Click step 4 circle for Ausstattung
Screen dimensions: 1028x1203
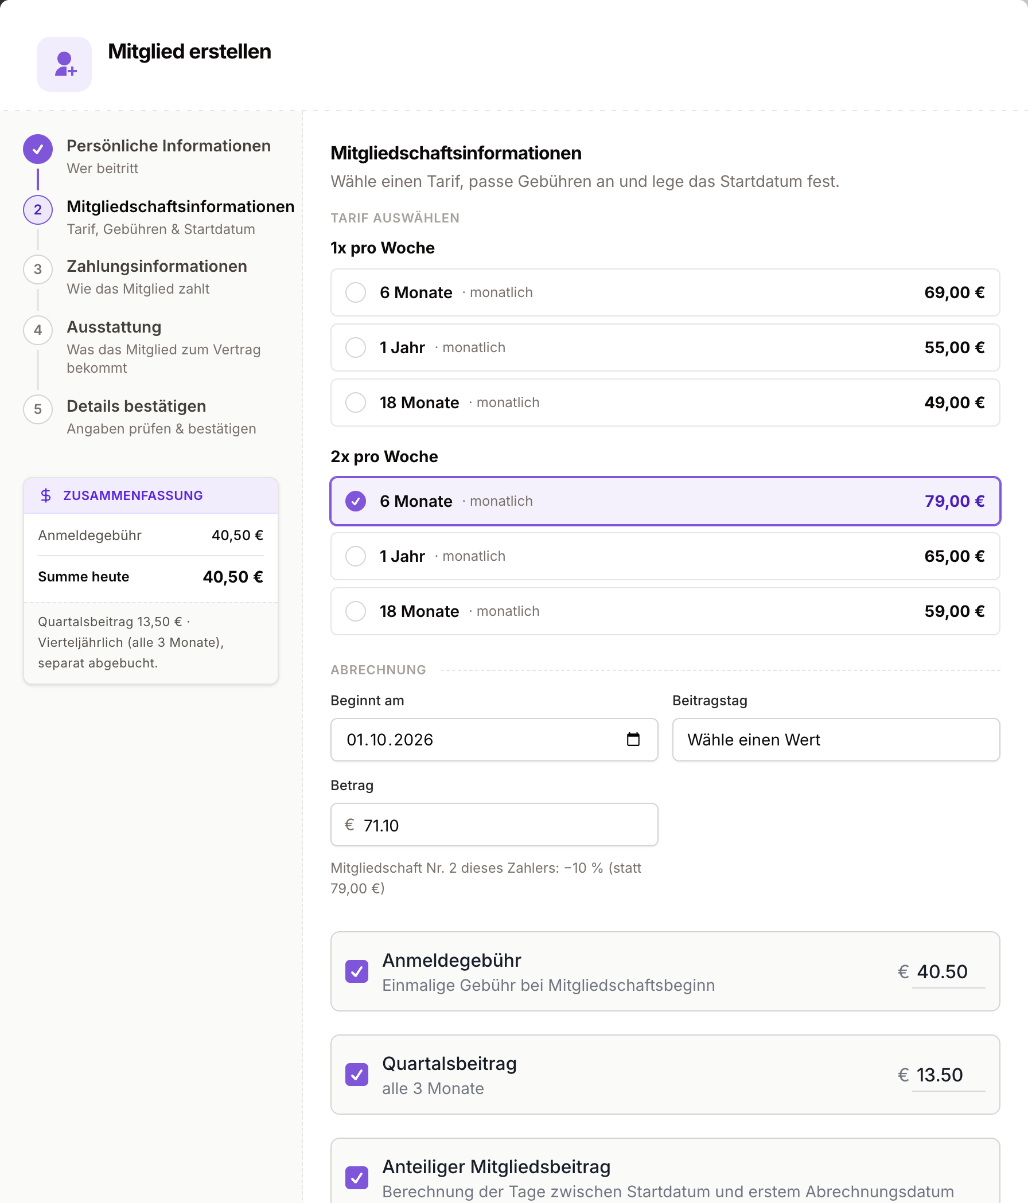point(38,330)
